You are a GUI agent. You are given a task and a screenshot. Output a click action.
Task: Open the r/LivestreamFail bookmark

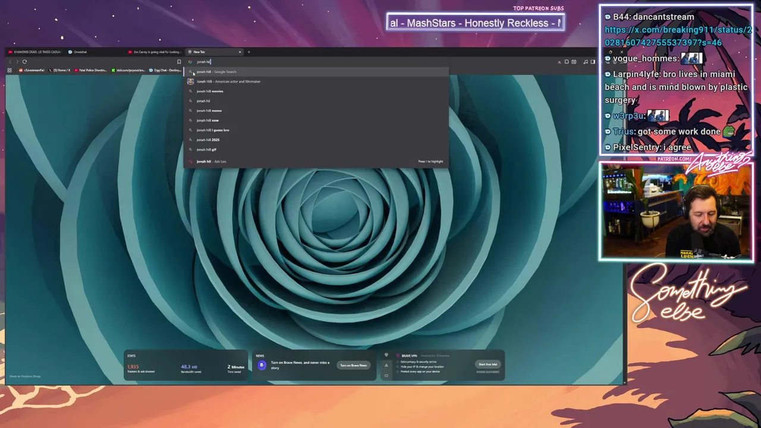[x=32, y=70]
